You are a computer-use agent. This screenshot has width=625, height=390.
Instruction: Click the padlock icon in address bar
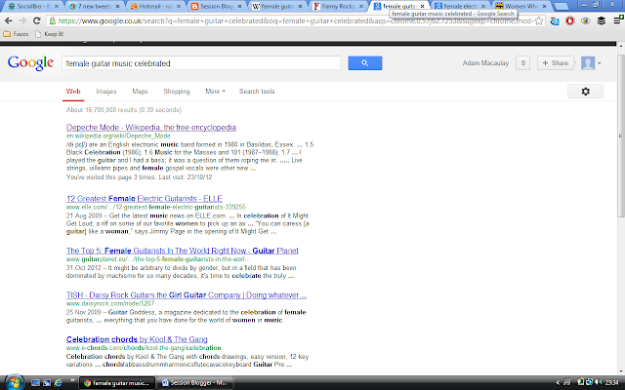tap(52, 20)
